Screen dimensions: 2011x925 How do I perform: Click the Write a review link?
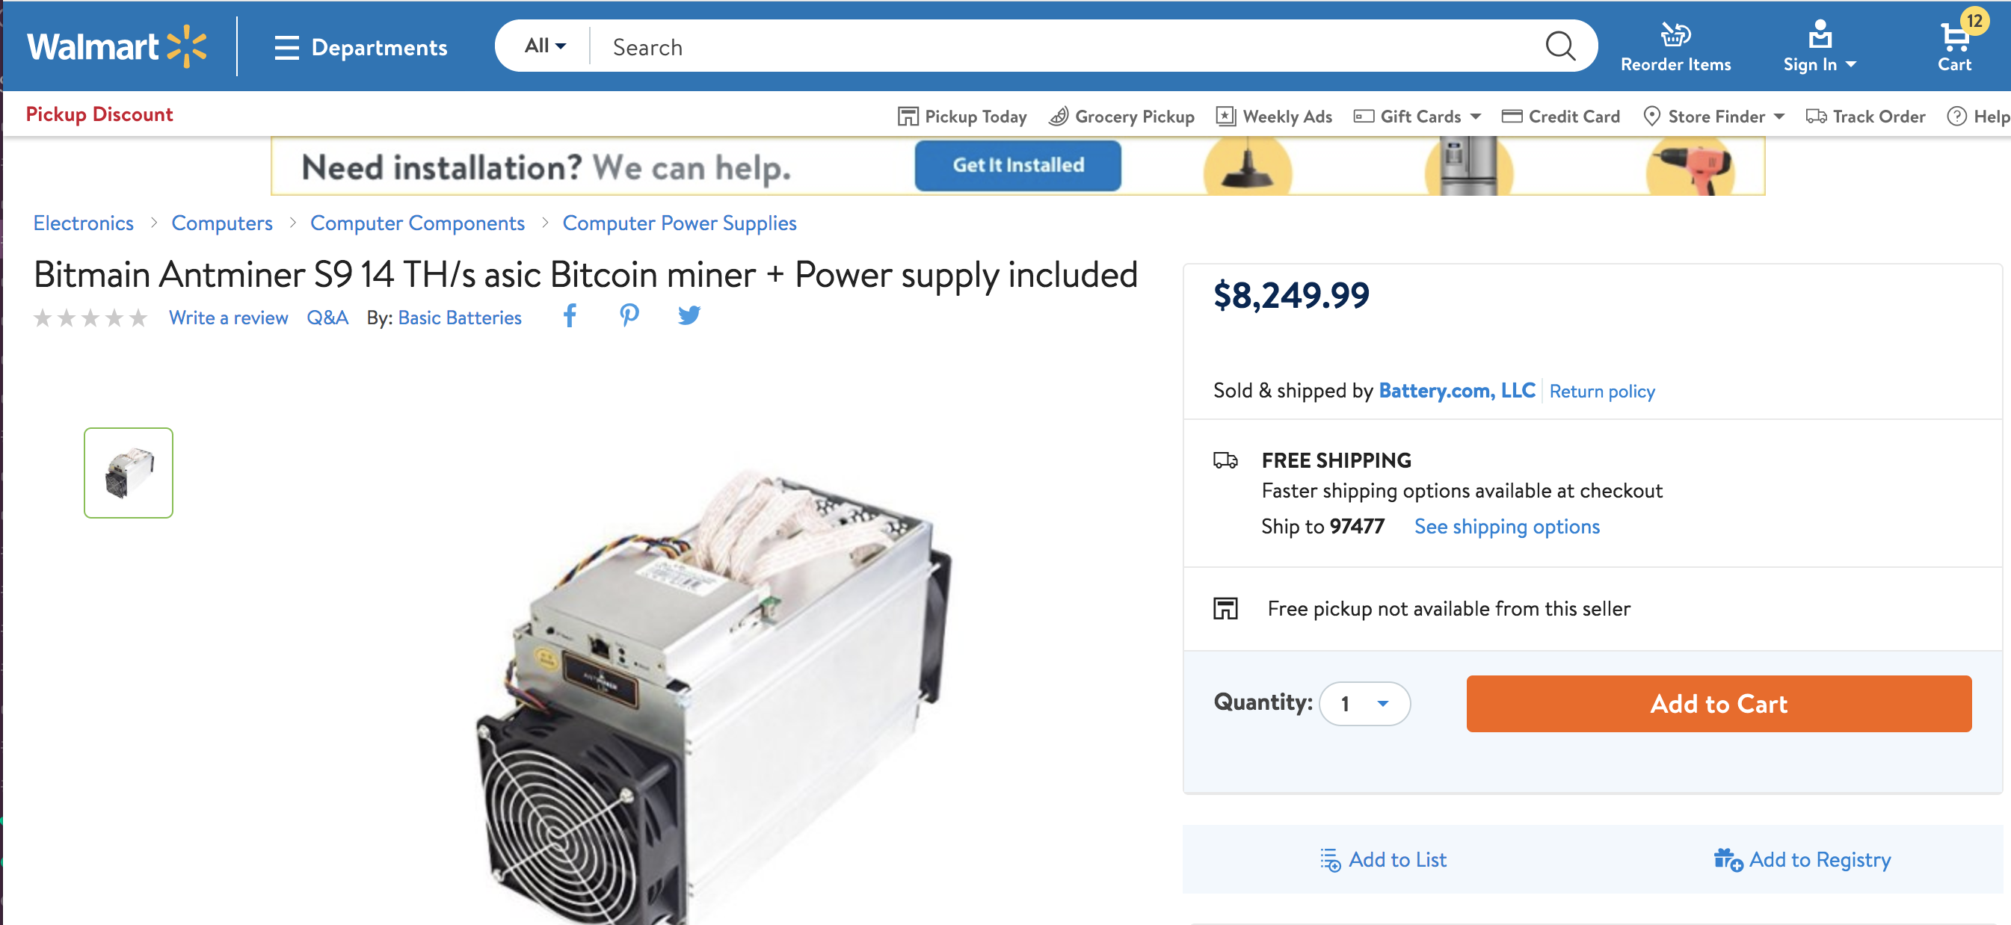click(x=228, y=317)
